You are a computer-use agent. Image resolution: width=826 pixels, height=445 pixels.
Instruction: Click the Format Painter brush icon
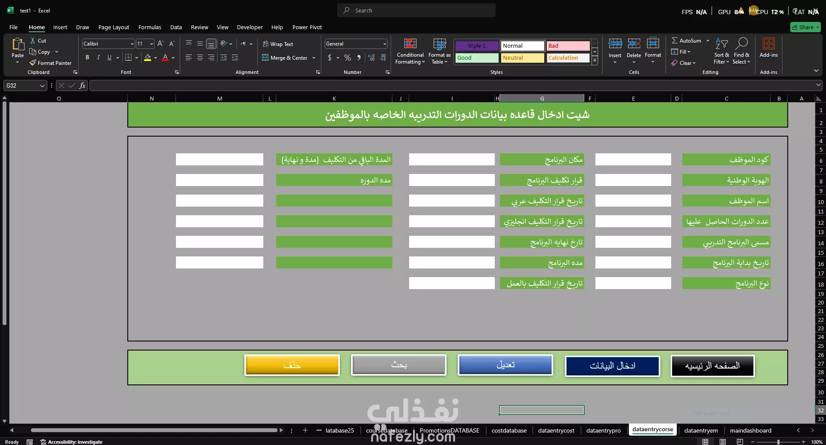pyautogui.click(x=33, y=63)
